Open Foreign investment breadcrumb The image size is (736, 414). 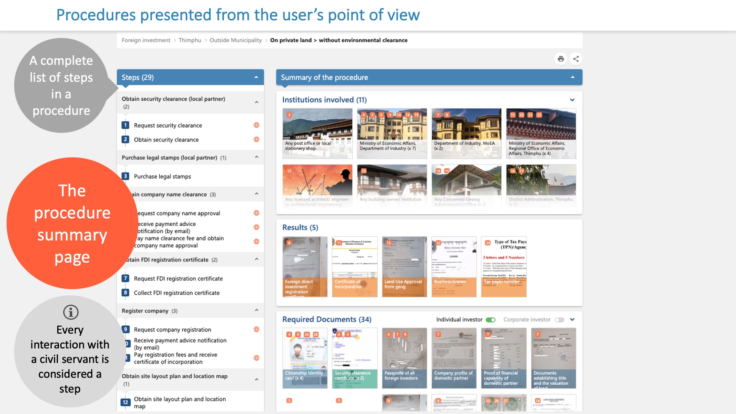[146, 40]
